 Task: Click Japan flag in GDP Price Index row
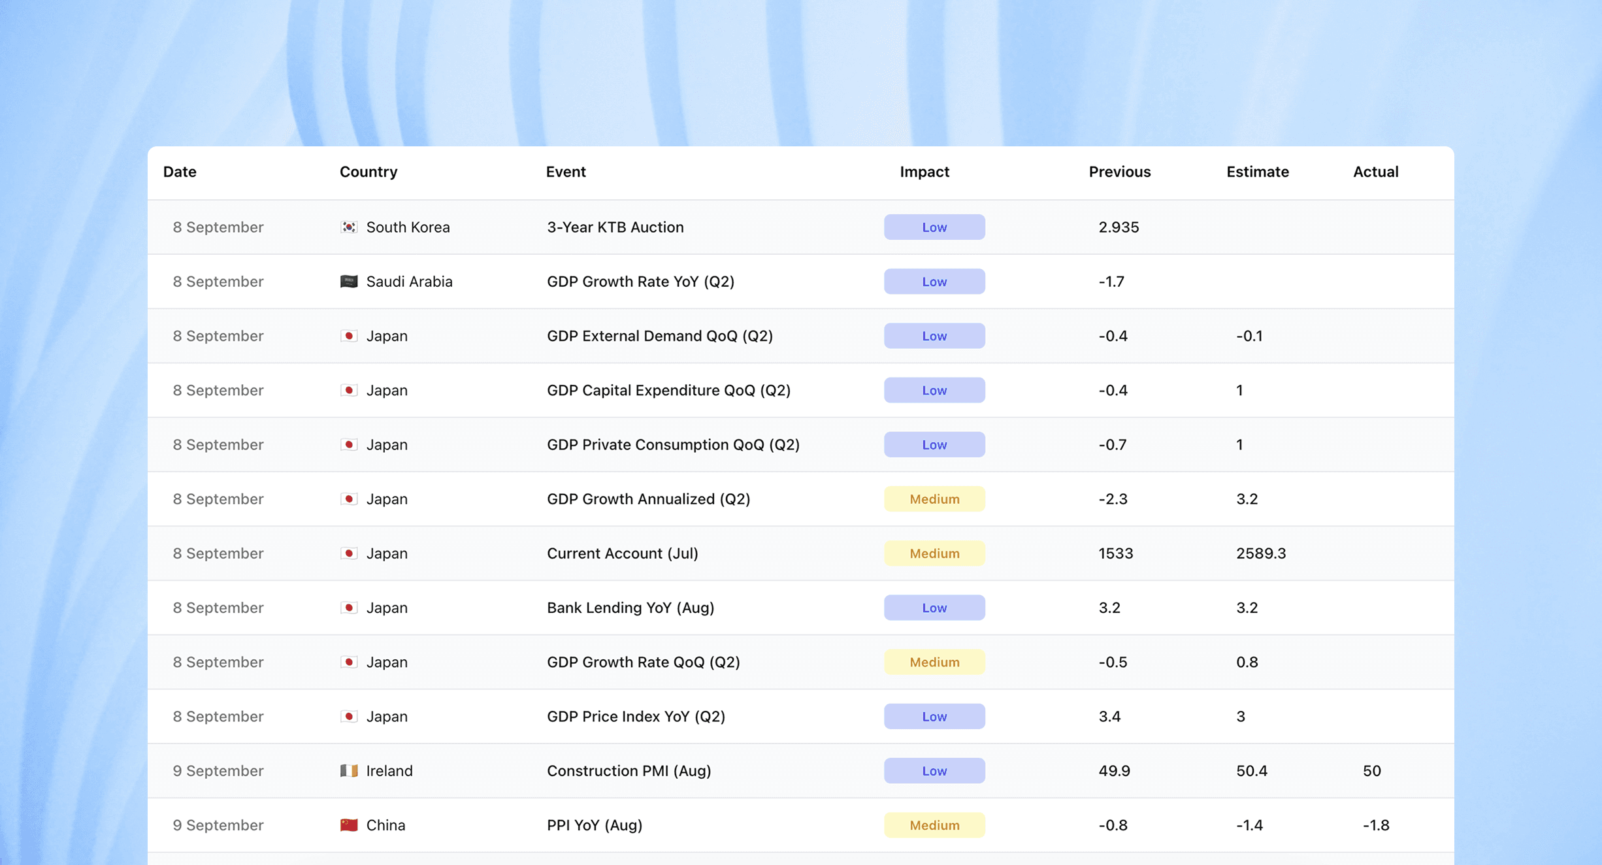tap(349, 716)
